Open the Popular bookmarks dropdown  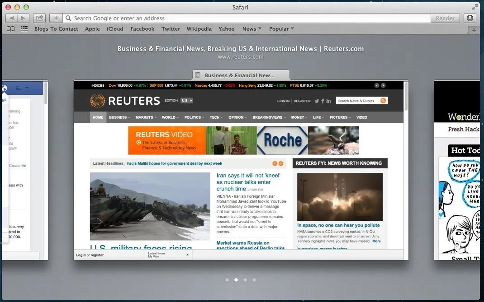click(281, 28)
